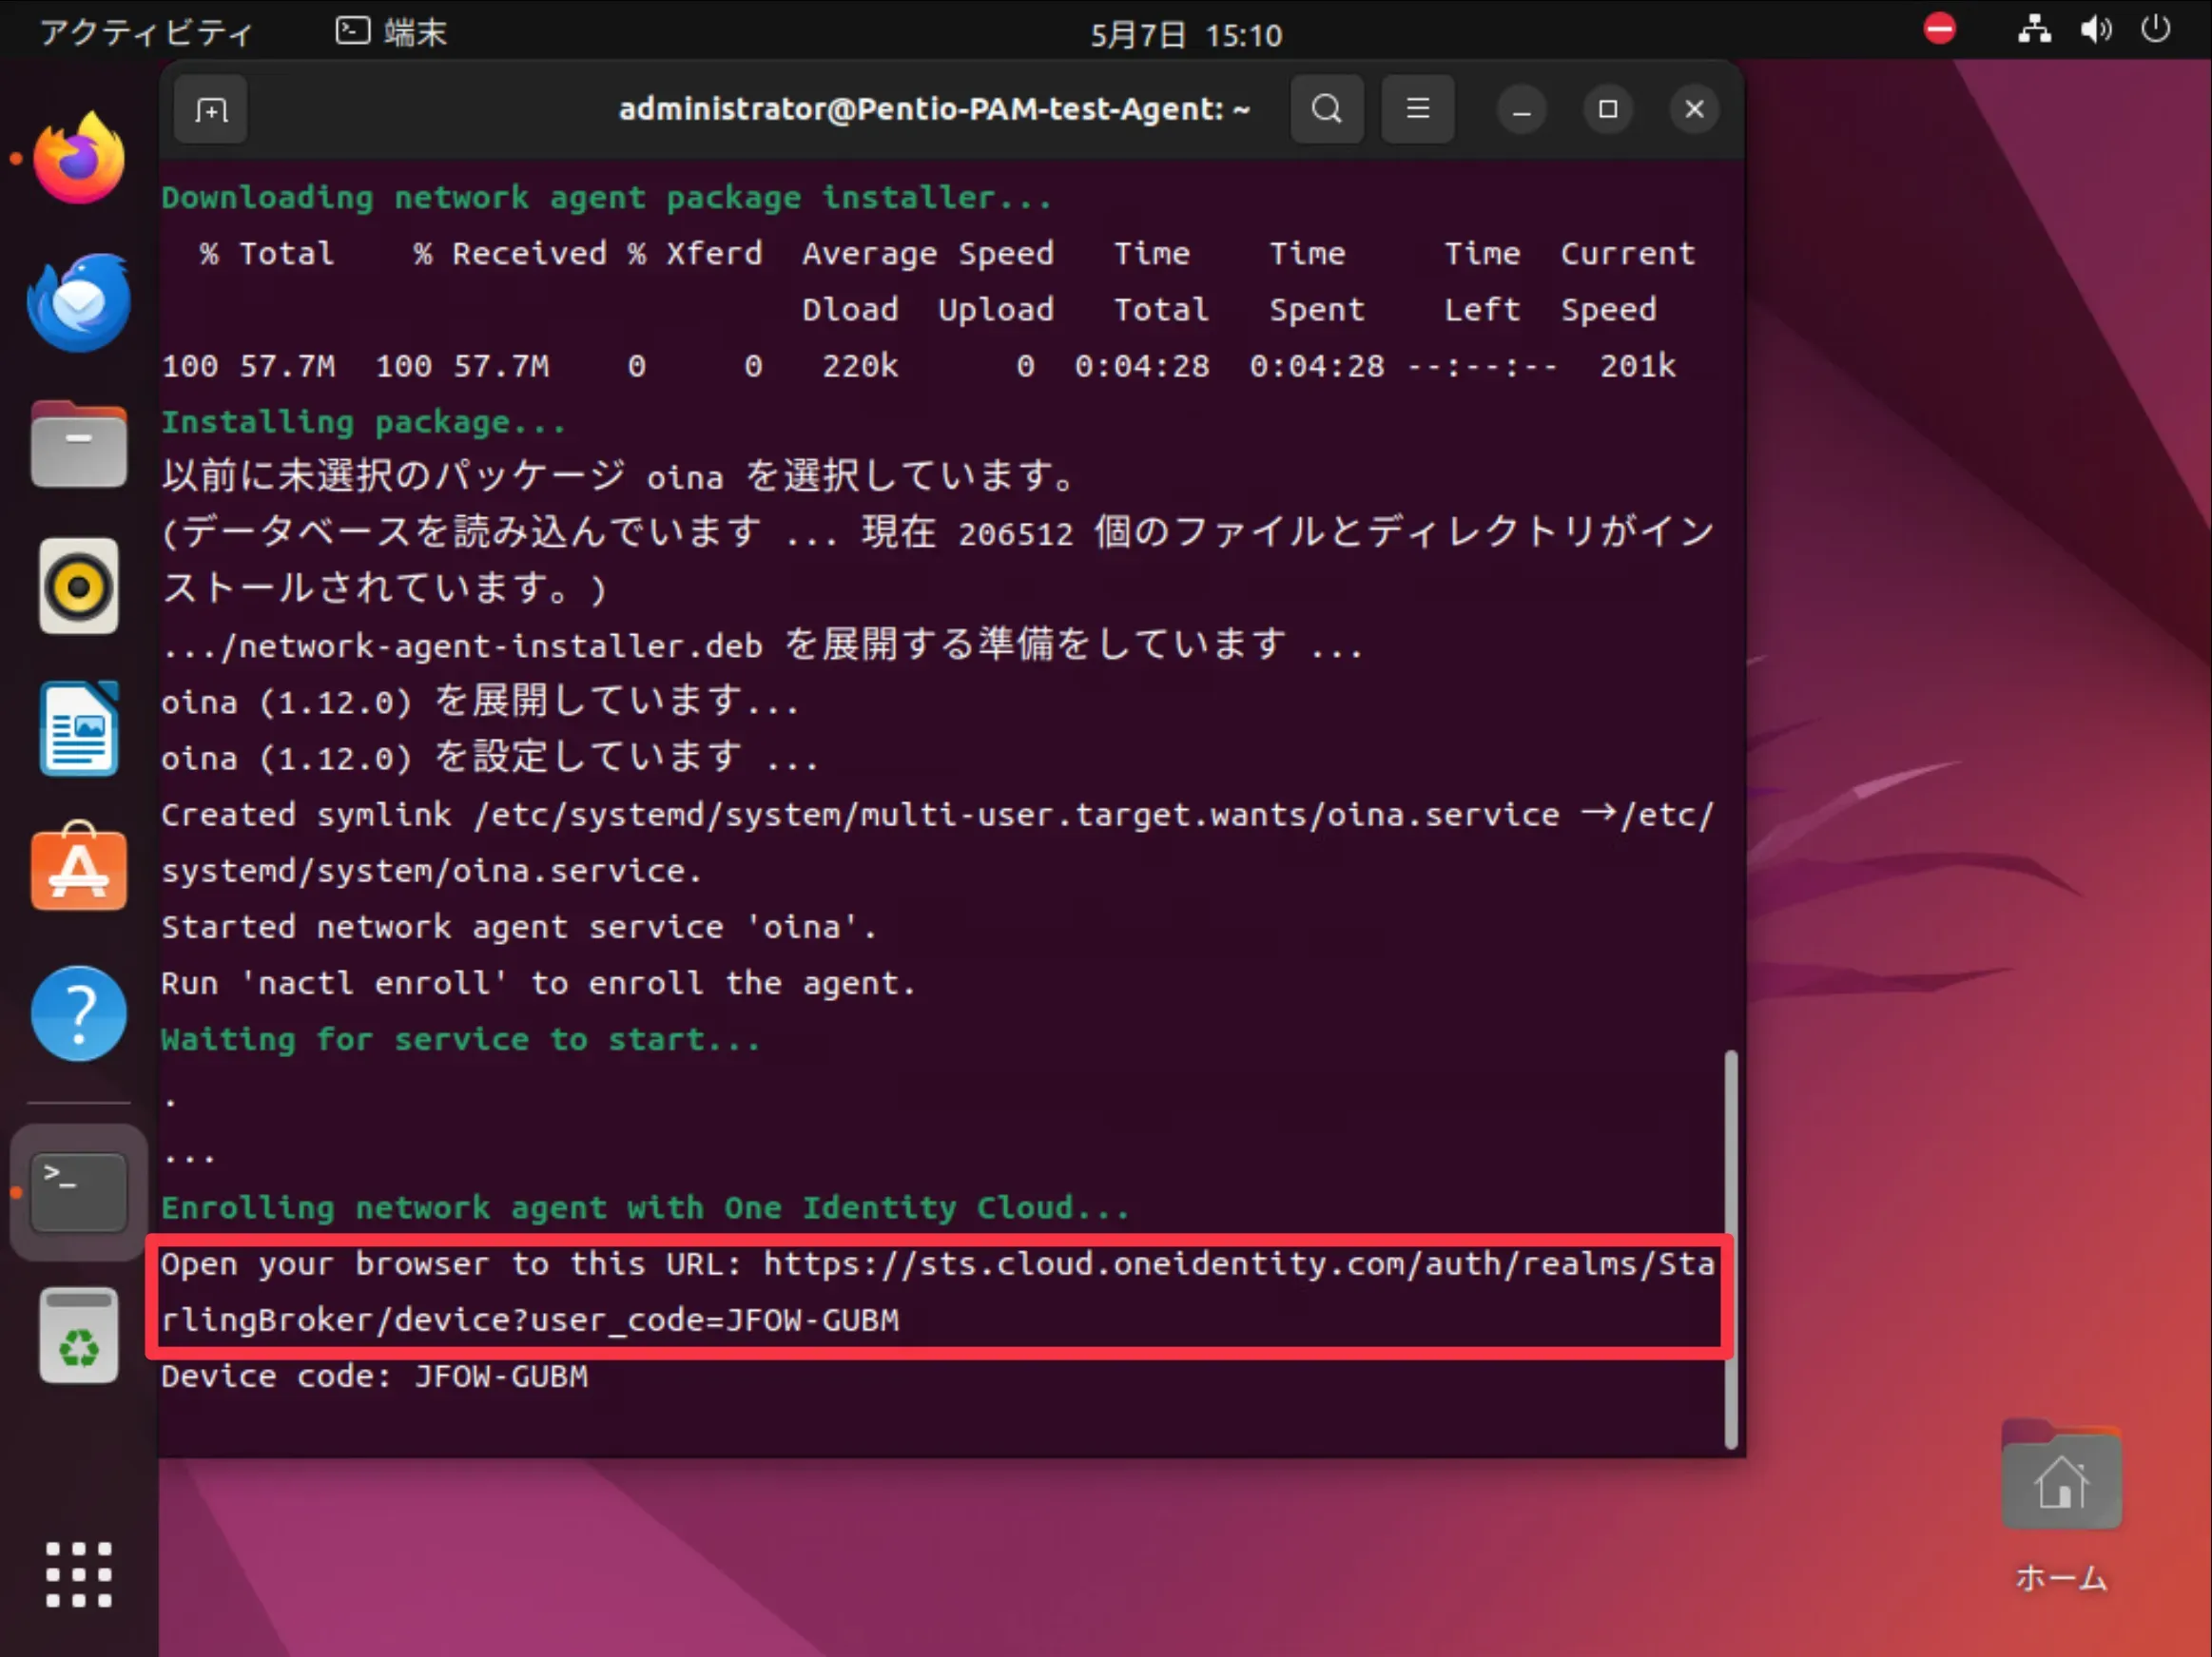Open the Trash from dock
Viewport: 2212px width, 1657px height.
[x=79, y=1335]
